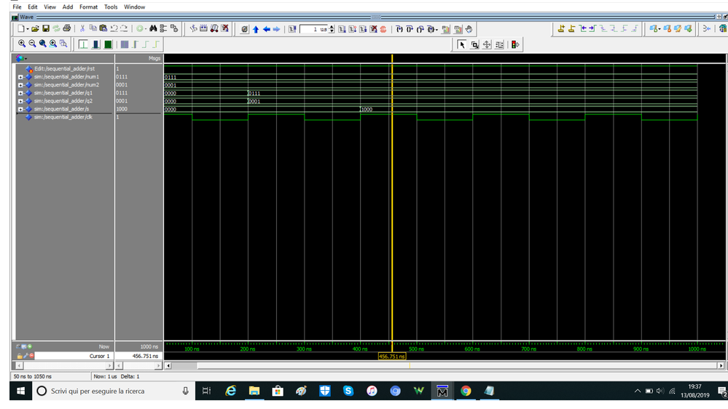This screenshot has height=409, width=728.
Task: Click the Insert Cursor yellow icon
Action: pyautogui.click(x=561, y=29)
